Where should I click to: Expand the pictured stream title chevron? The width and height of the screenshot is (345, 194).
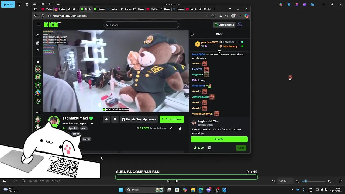click(x=92, y=124)
